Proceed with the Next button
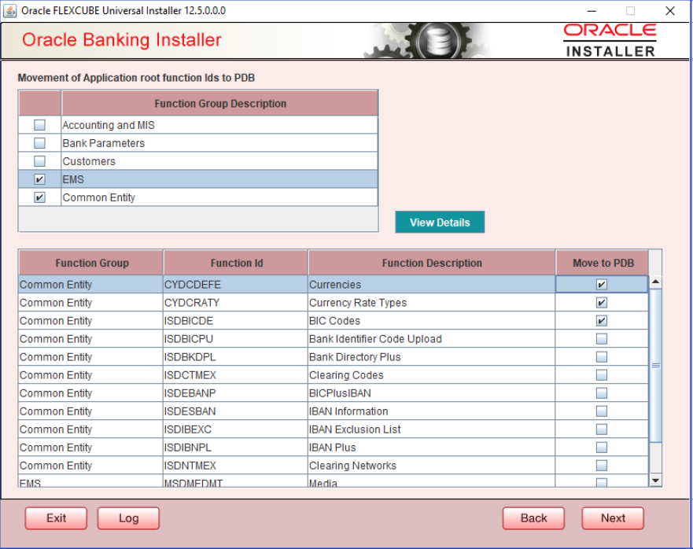 613,518
